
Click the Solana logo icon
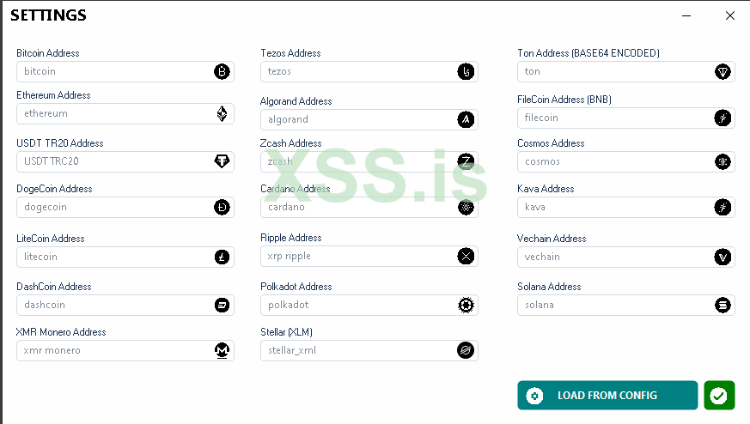coord(723,305)
